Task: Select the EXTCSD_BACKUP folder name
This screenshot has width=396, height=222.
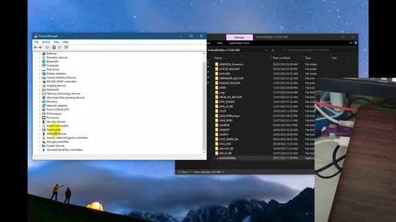Action: (230, 69)
